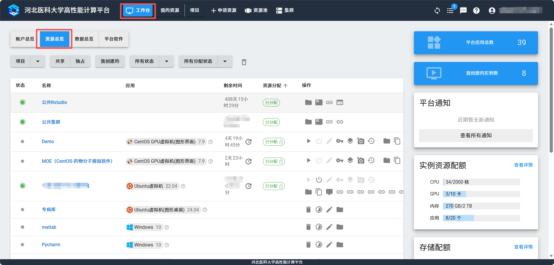
Task: Toggle the 我创建的 filter
Action: (110, 61)
